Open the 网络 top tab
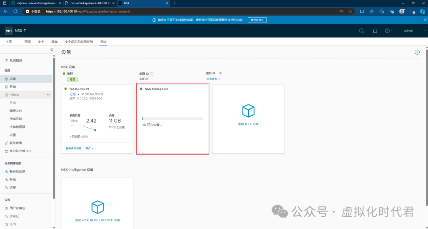428x229 pixels. point(28,42)
